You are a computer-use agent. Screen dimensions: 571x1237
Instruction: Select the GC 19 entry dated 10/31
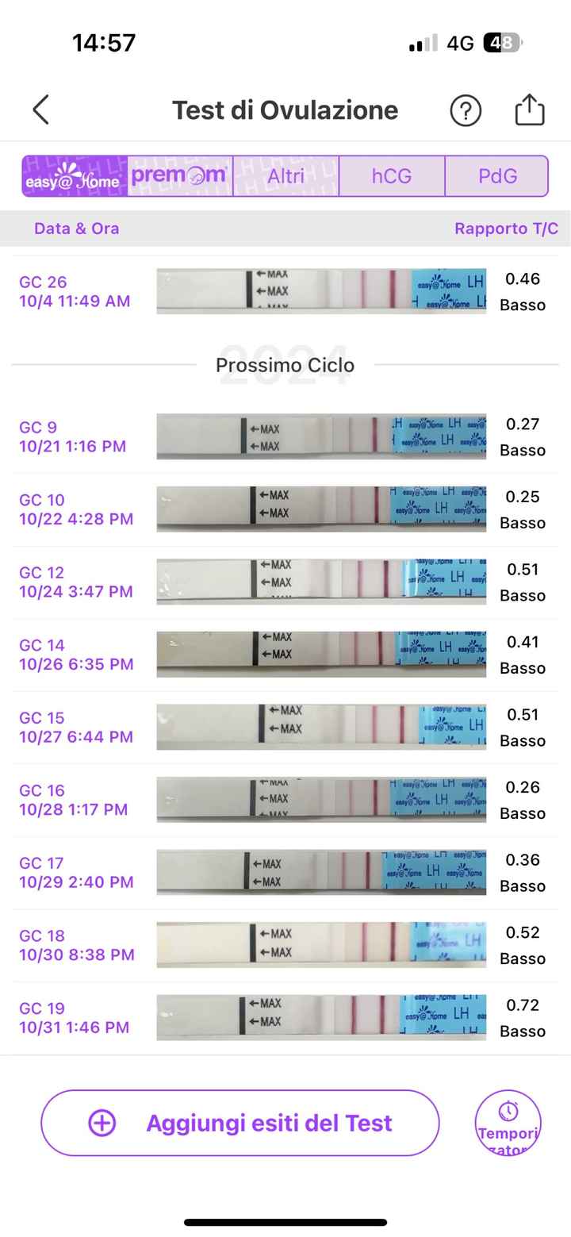pos(74,1018)
